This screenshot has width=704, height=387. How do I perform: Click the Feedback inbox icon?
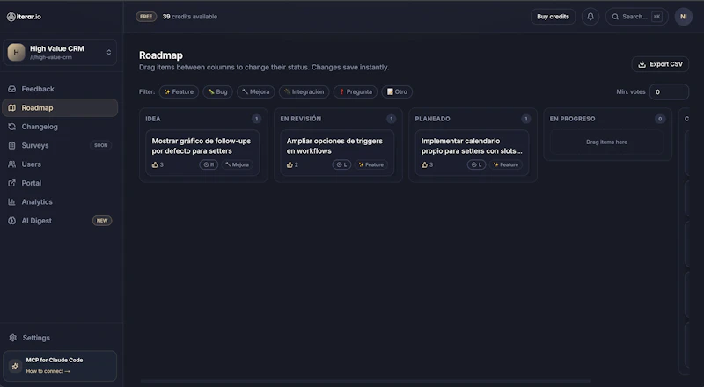pyautogui.click(x=12, y=89)
